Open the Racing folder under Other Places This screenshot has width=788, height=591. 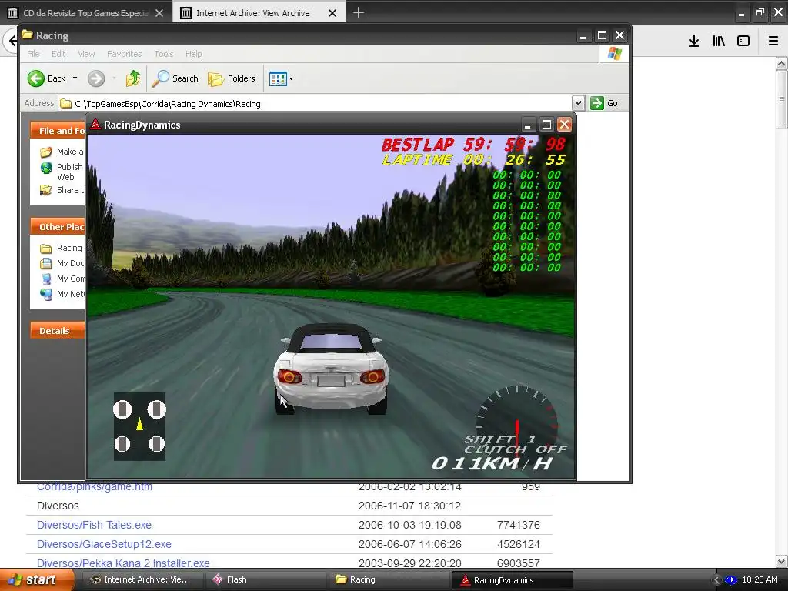click(x=61, y=249)
